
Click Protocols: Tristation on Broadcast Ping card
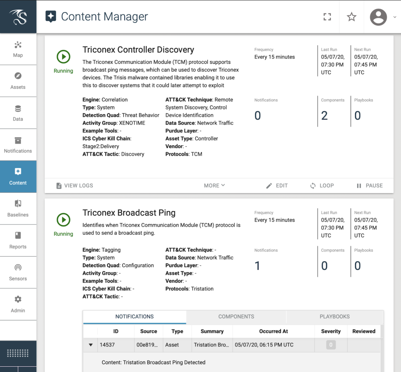pos(189,289)
